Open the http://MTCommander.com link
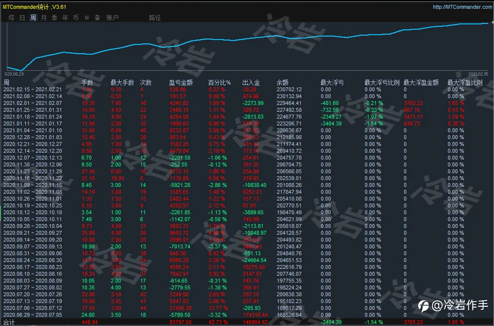 [462, 7]
